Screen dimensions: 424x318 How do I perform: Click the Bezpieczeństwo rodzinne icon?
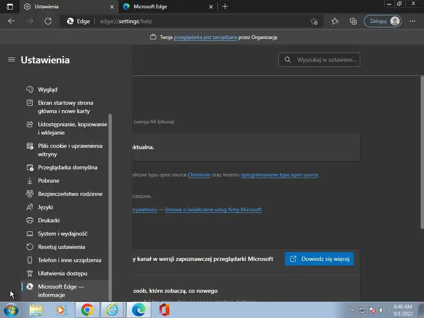click(30, 194)
